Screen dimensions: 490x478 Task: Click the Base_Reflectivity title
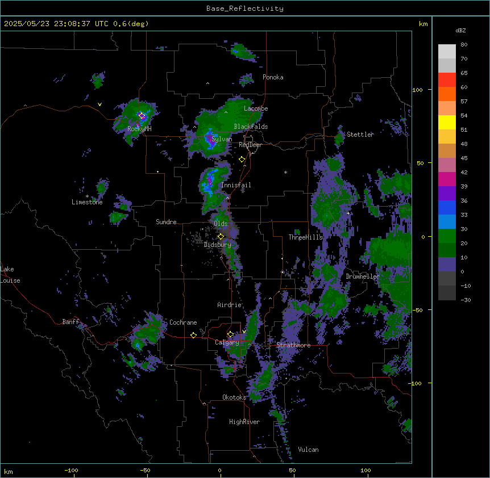[245, 9]
